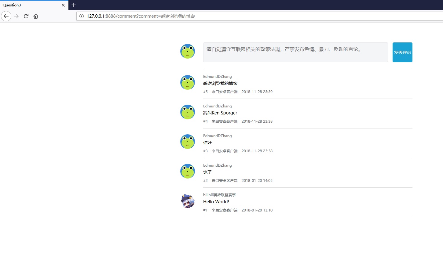Viewport: 443px width, 271px height.
Task: Select comment text 惊了
Action: 207,172
